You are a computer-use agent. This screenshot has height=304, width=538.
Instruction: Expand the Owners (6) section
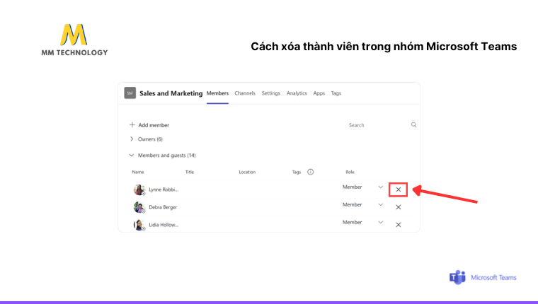(132, 139)
